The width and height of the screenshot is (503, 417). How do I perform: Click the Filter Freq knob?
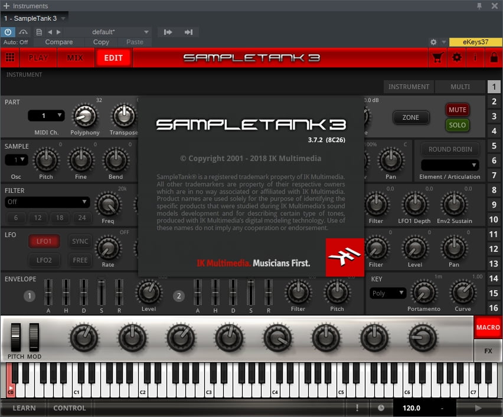pos(108,205)
